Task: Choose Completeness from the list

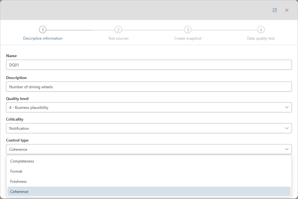Action: [x=22, y=161]
